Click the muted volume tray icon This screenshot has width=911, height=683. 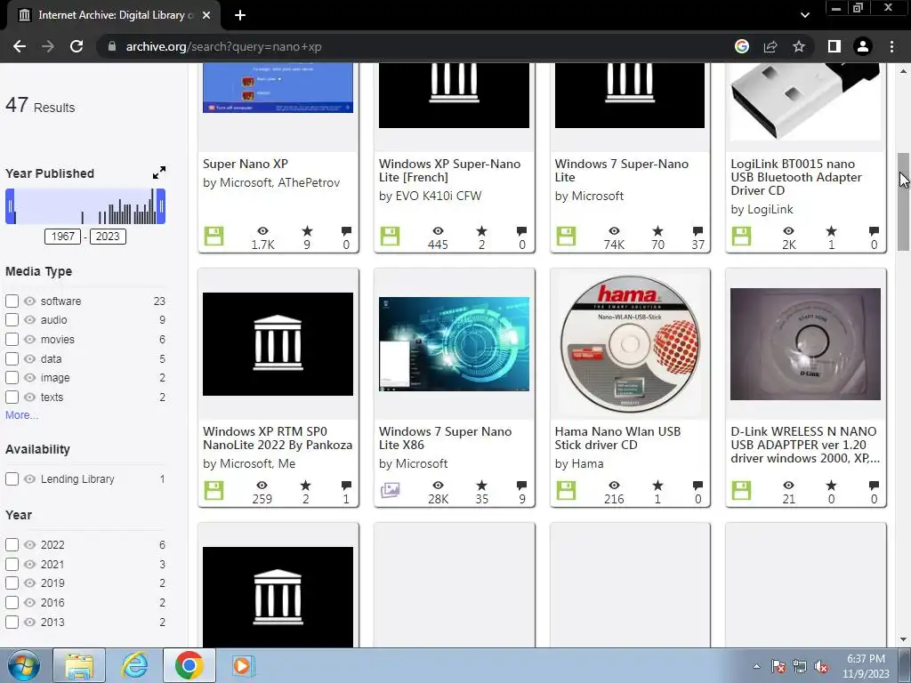click(x=821, y=666)
